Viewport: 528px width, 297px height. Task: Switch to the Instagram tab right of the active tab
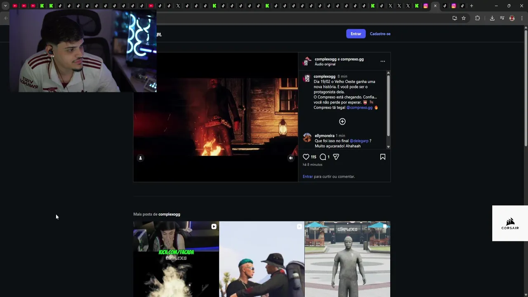pos(454,6)
